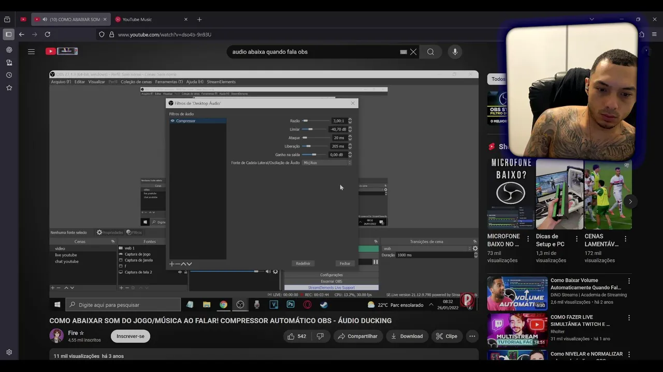The width and height of the screenshot is (663, 372).
Task: Open options for MICROFONE BAIXO short
Action: coord(528,239)
